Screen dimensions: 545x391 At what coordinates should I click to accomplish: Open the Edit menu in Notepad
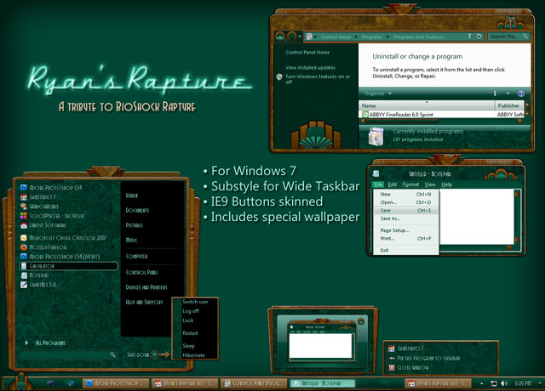(x=393, y=184)
